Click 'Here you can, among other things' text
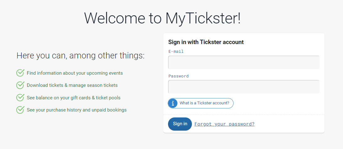This screenshot has height=149, width=343. [x=81, y=56]
